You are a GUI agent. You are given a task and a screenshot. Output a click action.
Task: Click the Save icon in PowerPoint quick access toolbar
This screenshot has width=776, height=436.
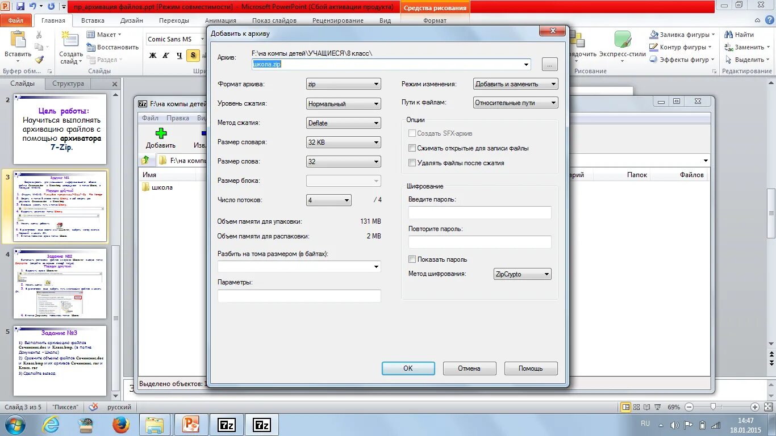pyautogui.click(x=20, y=6)
